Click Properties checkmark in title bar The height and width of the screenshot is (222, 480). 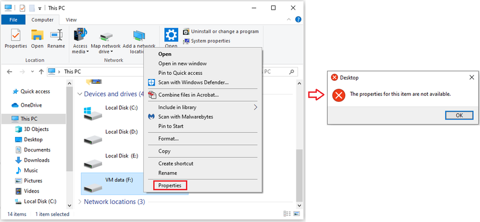tap(22, 8)
